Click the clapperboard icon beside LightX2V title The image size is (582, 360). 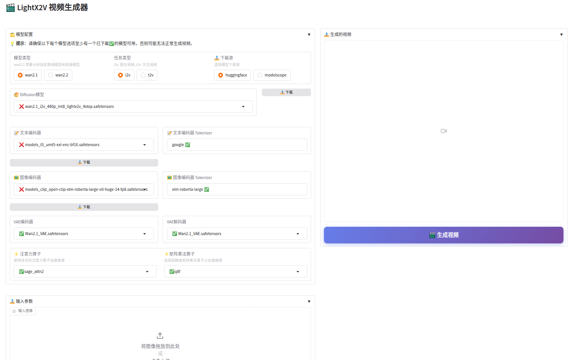11,8
